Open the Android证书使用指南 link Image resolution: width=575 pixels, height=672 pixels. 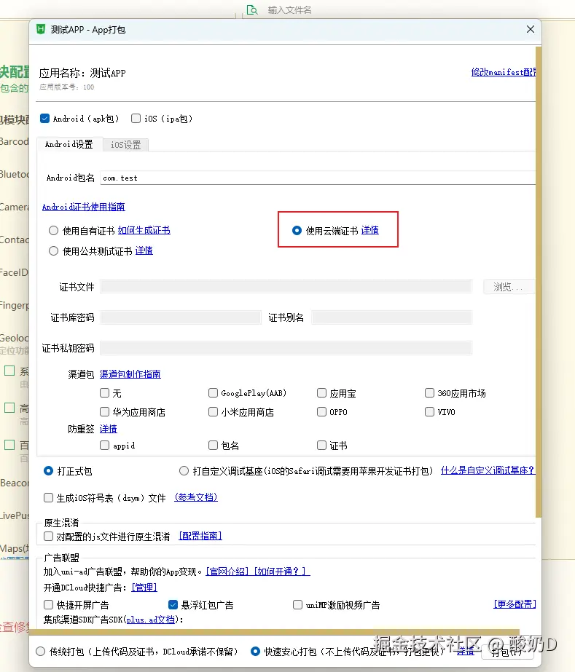tap(83, 207)
